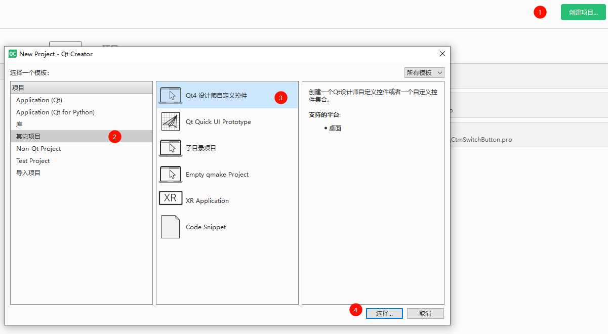This screenshot has width=608, height=334.
Task: Select the Code Snippet label
Action: point(206,227)
